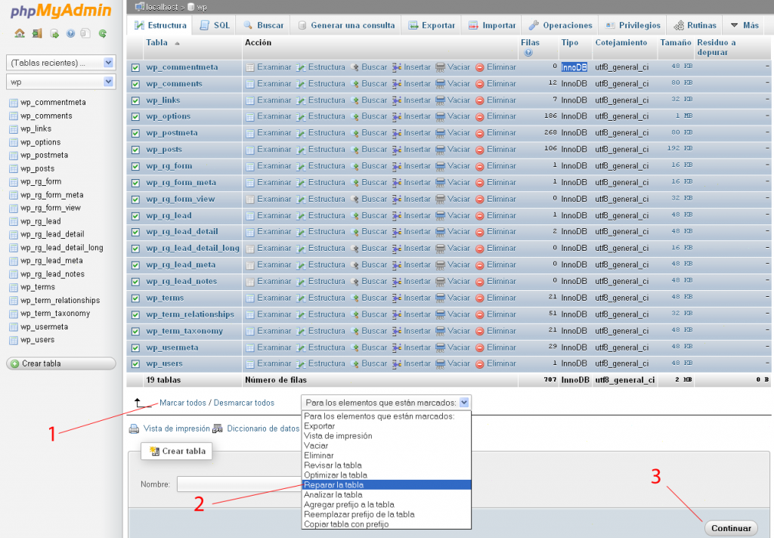Click the red Eliminar icon in wp_terms row
This screenshot has height=538, width=774.
click(480, 298)
